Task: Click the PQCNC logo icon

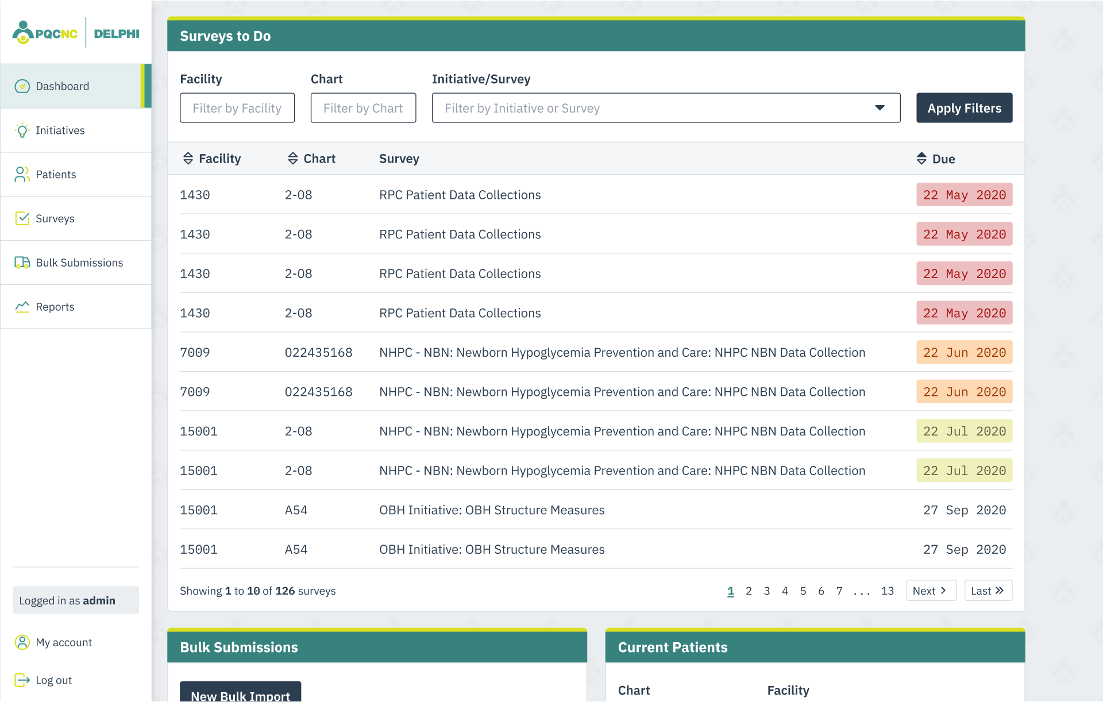Action: point(22,33)
